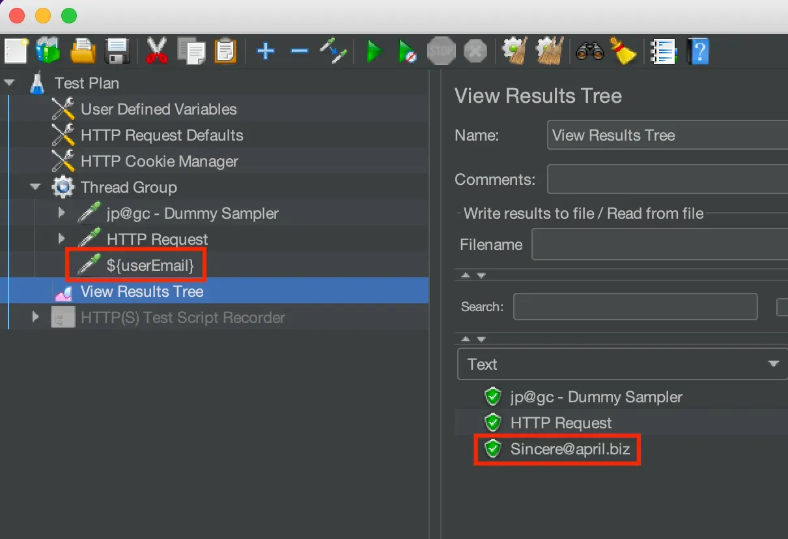Click the Help question mark icon
788x539 pixels.
pyautogui.click(x=699, y=51)
